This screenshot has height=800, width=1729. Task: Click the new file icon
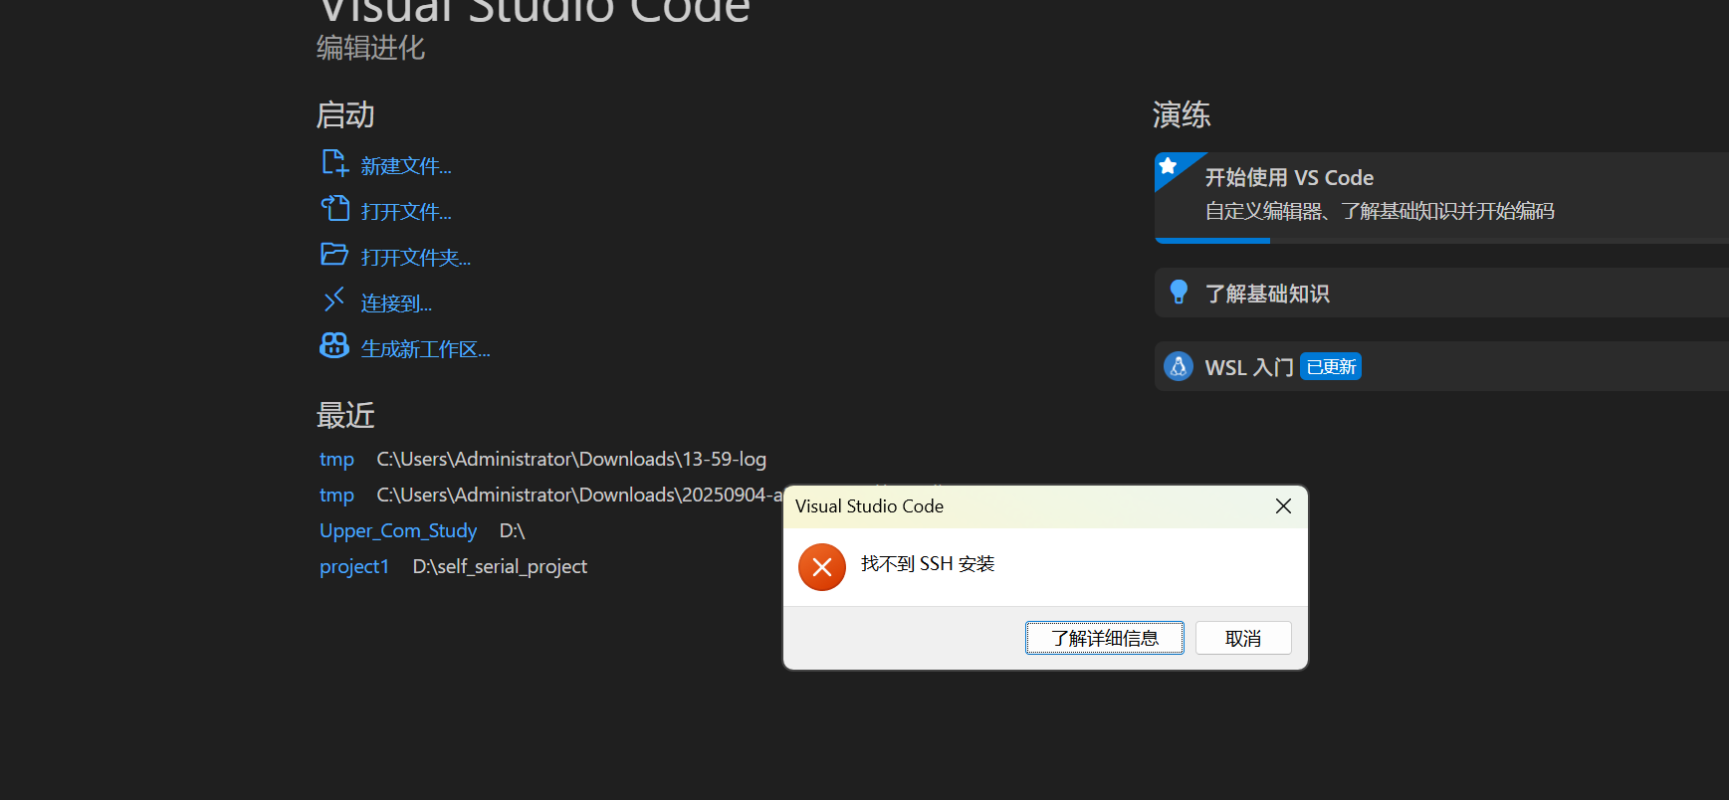click(334, 163)
